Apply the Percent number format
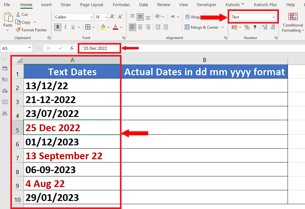The image size is (305, 209). (x=247, y=27)
